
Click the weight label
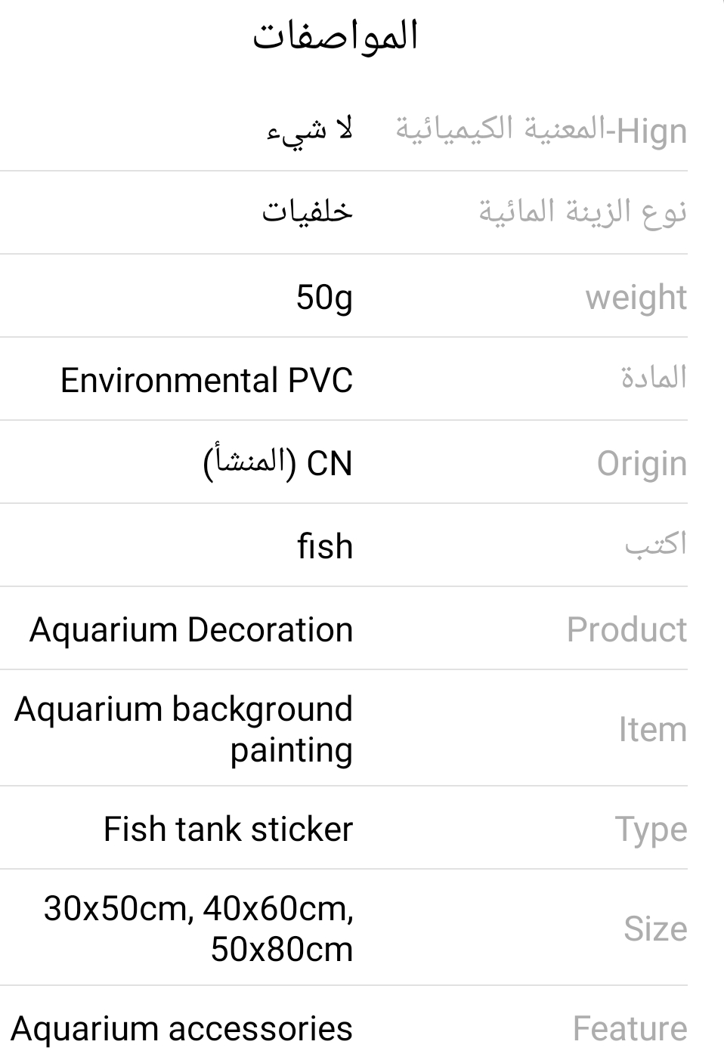pyautogui.click(x=636, y=297)
